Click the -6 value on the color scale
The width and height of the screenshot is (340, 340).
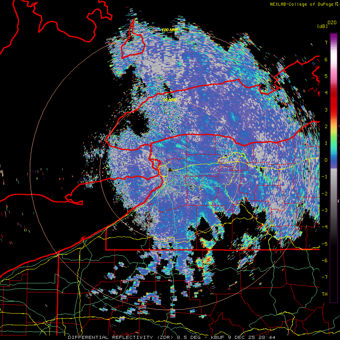(325, 261)
